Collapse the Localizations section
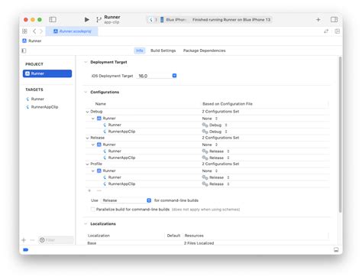Viewport: 362px width, 280px height. tap(86, 224)
